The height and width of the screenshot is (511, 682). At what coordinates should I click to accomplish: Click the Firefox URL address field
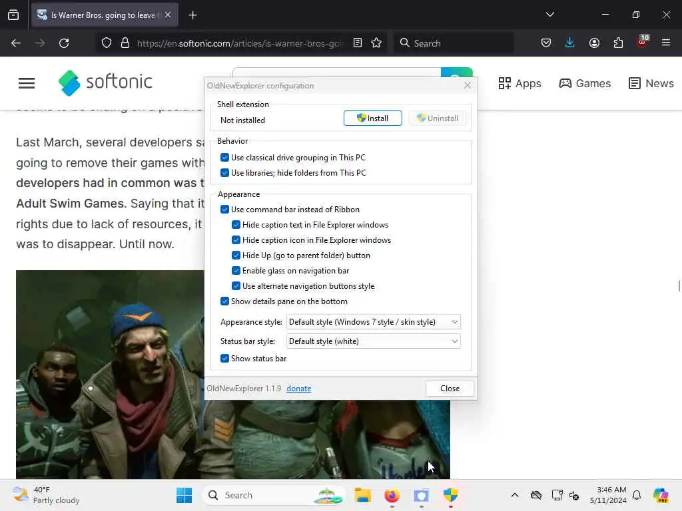point(241,43)
